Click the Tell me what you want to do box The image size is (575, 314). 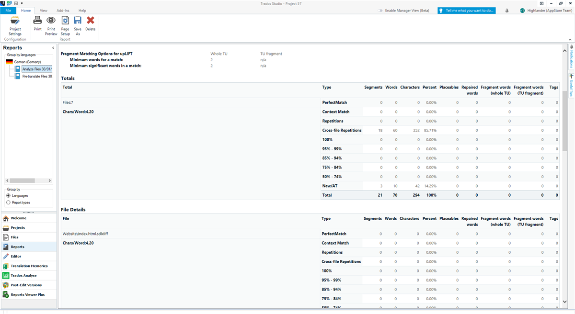click(x=467, y=11)
